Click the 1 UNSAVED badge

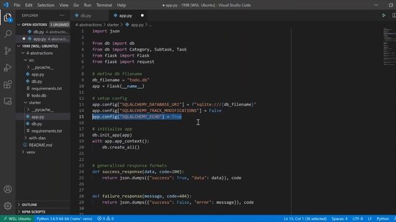pyautogui.click(x=59, y=25)
